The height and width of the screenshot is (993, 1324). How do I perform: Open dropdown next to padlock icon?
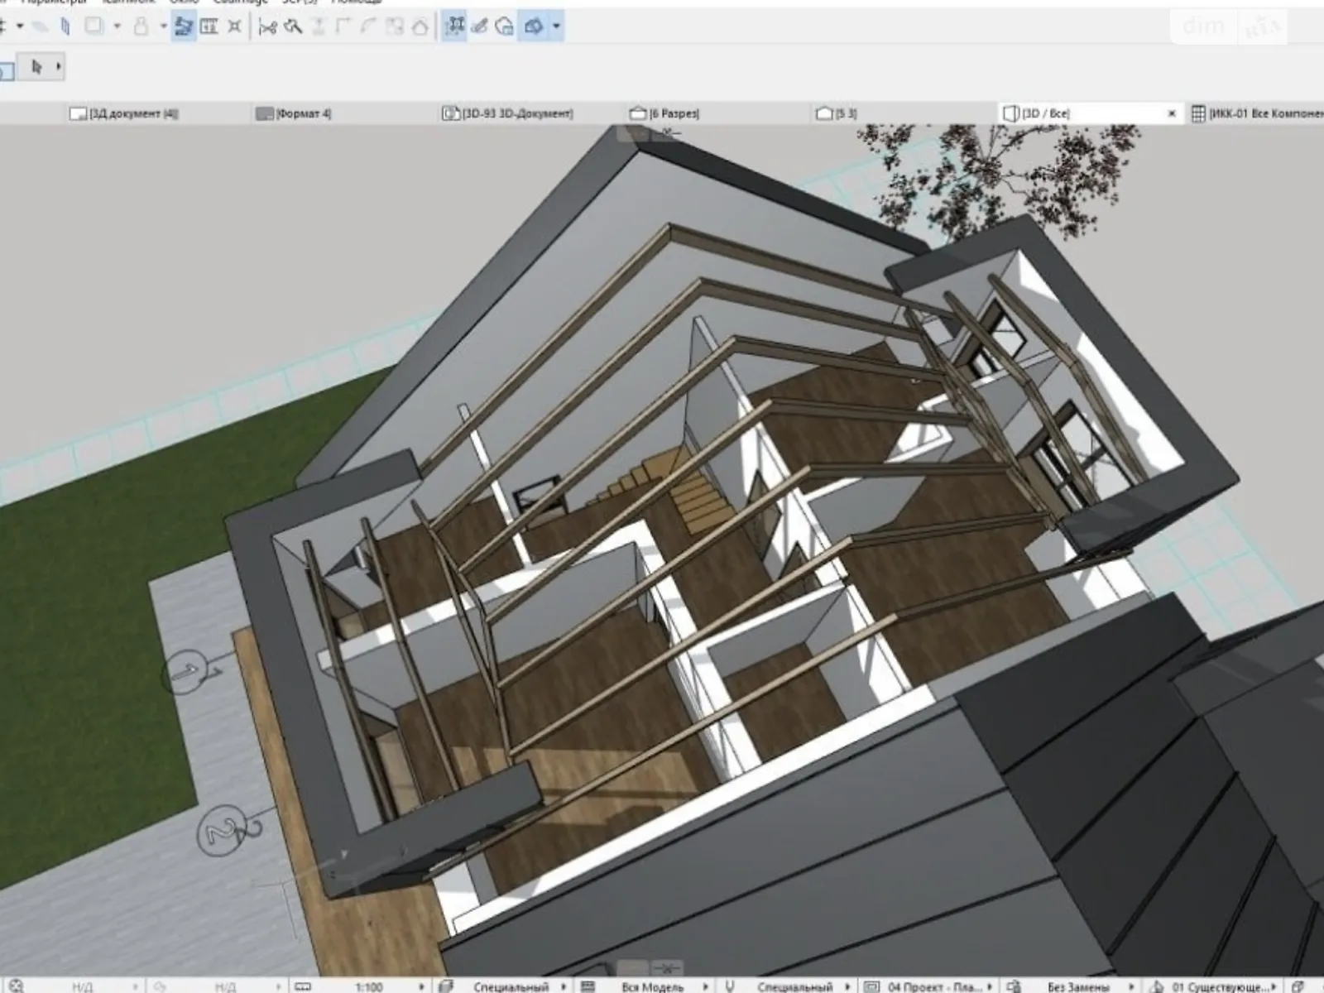click(162, 27)
